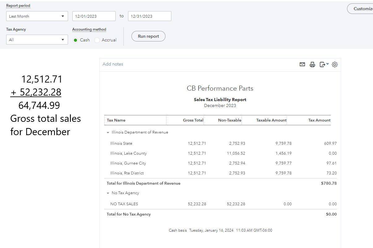Select the Illinois State tax row

point(121,143)
